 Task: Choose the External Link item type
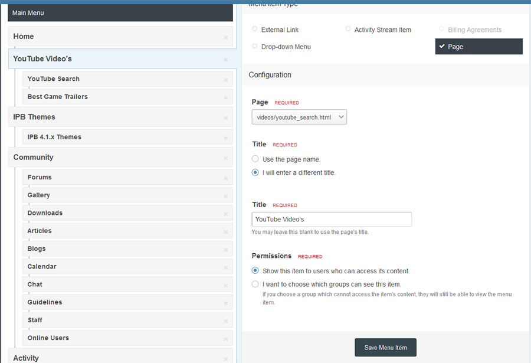255,29
